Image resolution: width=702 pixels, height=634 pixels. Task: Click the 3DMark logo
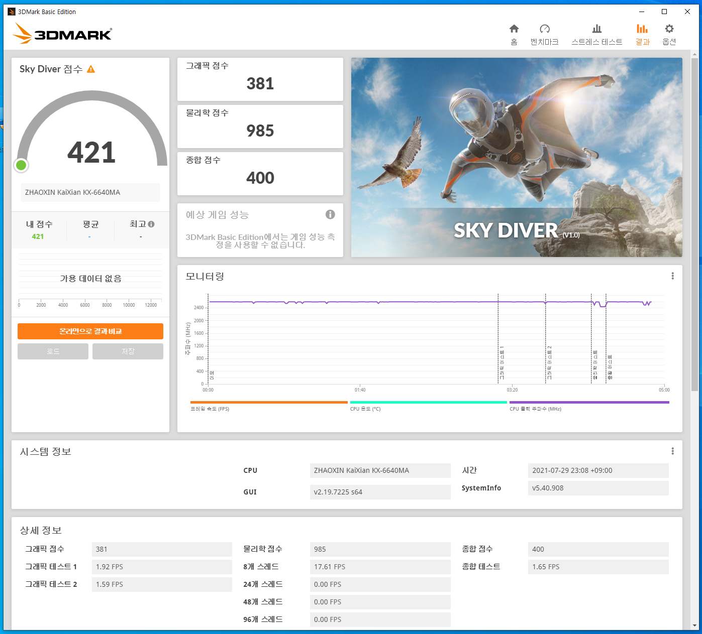(62, 33)
